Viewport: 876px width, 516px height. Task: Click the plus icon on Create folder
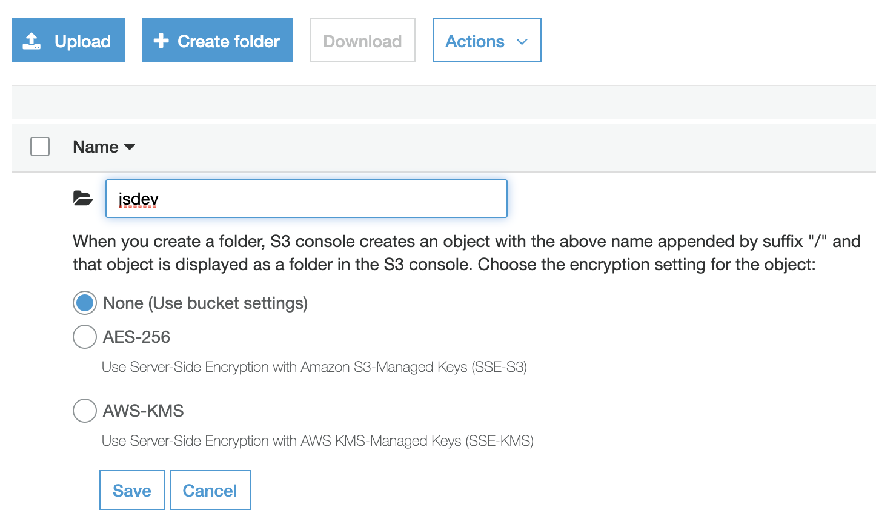point(160,41)
